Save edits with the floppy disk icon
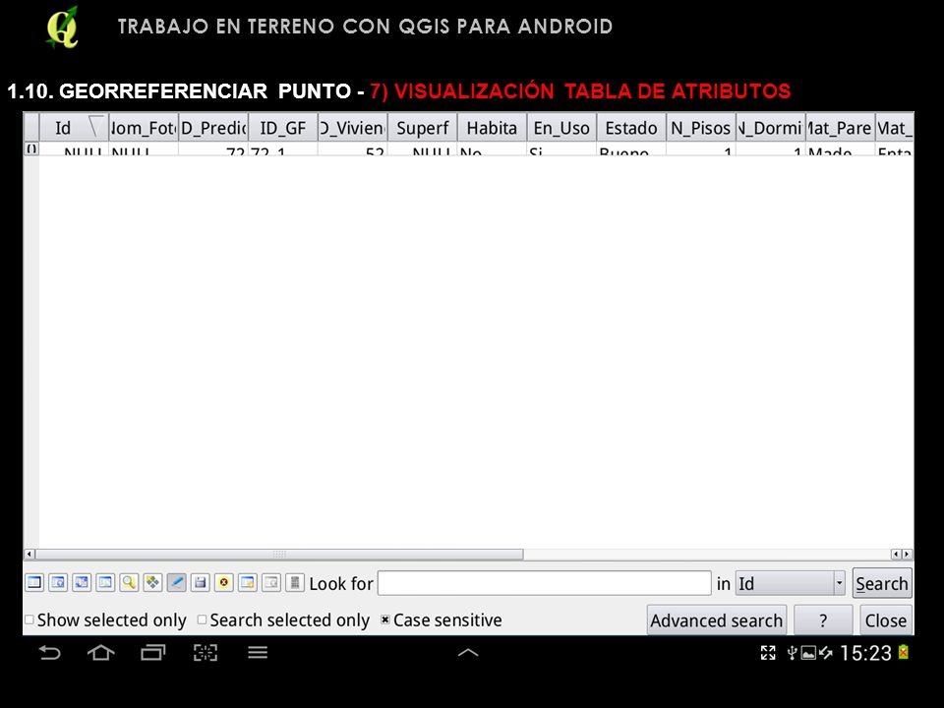The height and width of the screenshot is (708, 944). (201, 583)
